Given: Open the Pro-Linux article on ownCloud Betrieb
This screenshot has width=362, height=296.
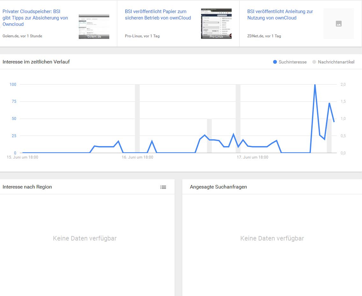Looking at the screenshot, I should coord(158,15).
